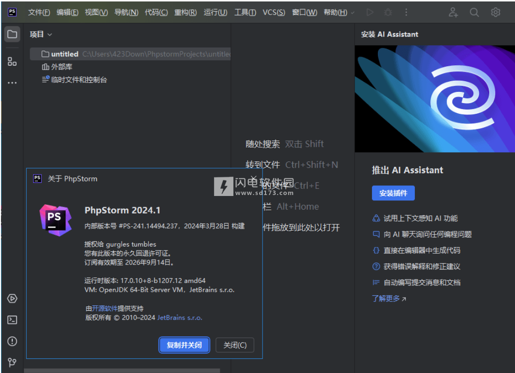The image size is (515, 373).
Task: Show more tool windows ellipsis
Action: pos(12,83)
